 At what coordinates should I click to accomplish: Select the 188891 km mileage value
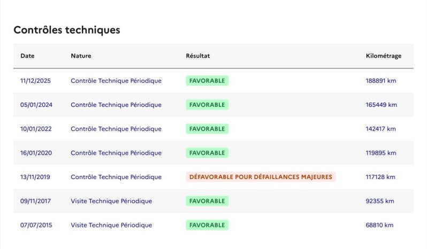tap(380, 81)
